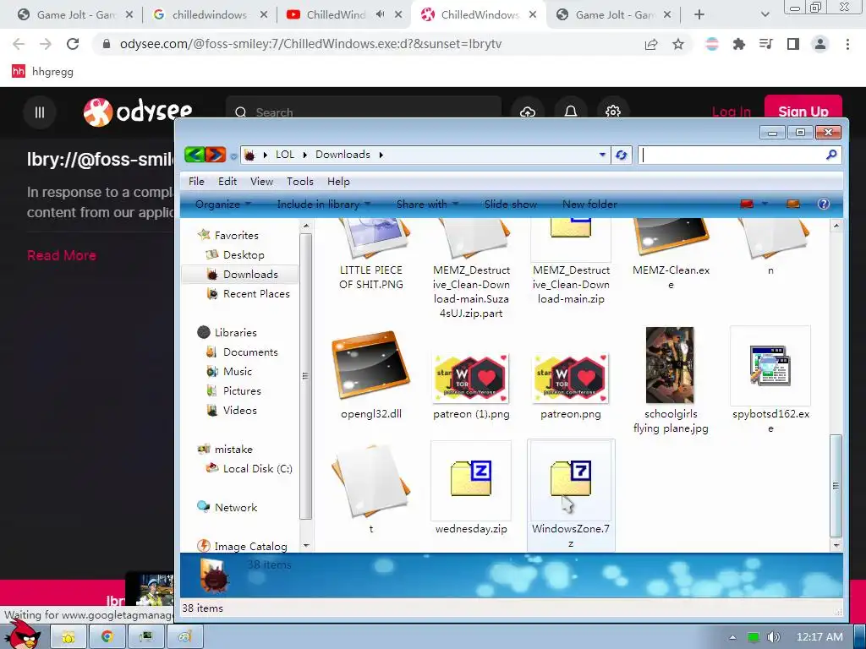Image resolution: width=866 pixels, height=649 pixels.
Task: Select the opengl32.dll file
Action: (x=371, y=375)
